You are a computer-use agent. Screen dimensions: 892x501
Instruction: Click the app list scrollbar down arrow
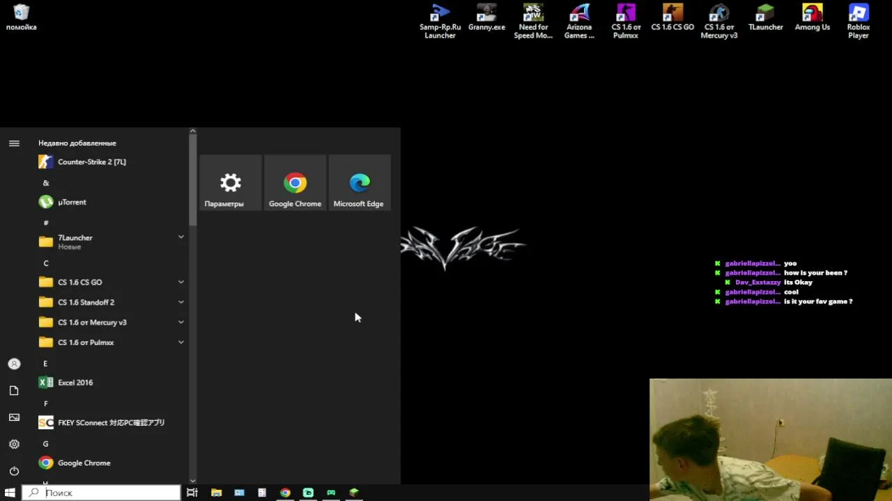[193, 481]
